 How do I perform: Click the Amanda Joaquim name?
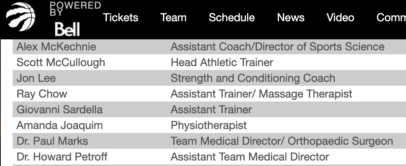pyautogui.click(x=59, y=125)
